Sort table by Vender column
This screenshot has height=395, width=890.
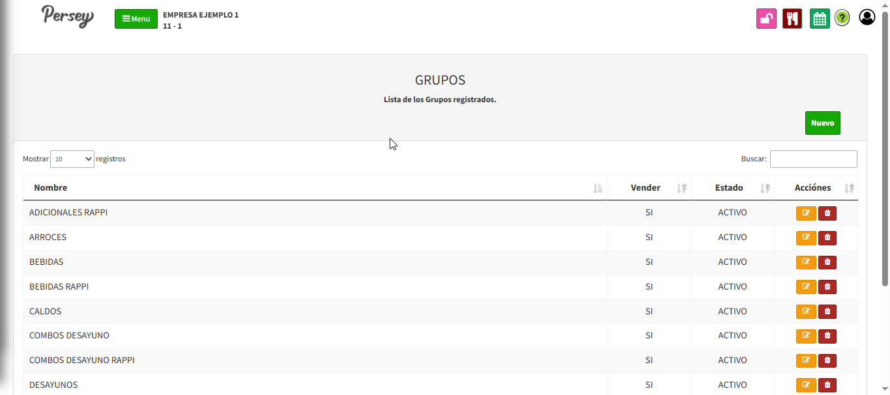[x=645, y=187]
